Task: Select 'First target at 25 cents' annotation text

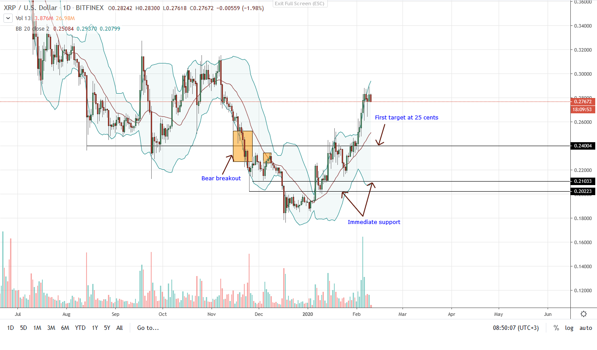Action: 406,118
